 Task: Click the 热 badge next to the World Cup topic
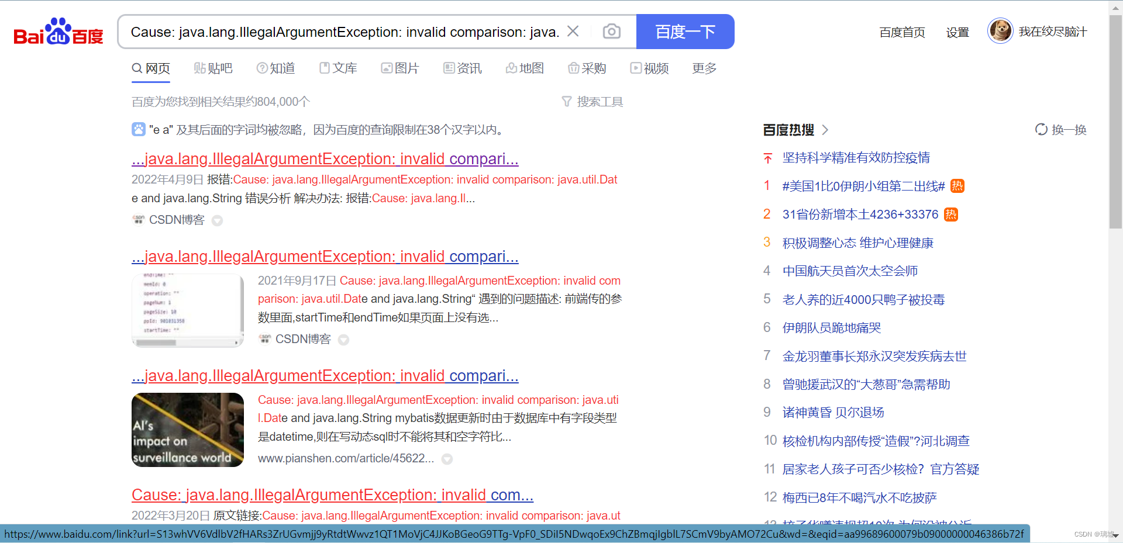pos(957,185)
